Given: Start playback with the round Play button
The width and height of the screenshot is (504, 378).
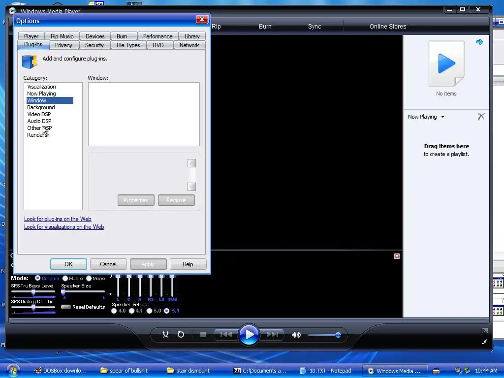Looking at the screenshot, I should pos(249,334).
